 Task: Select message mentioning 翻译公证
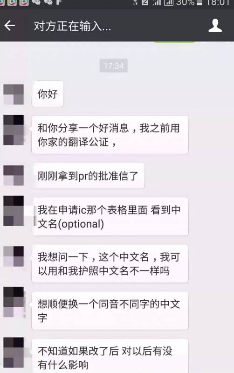110,135
